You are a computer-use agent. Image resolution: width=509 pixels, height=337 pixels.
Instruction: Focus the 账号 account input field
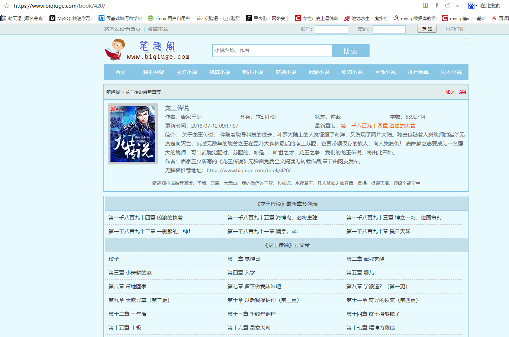(x=331, y=29)
